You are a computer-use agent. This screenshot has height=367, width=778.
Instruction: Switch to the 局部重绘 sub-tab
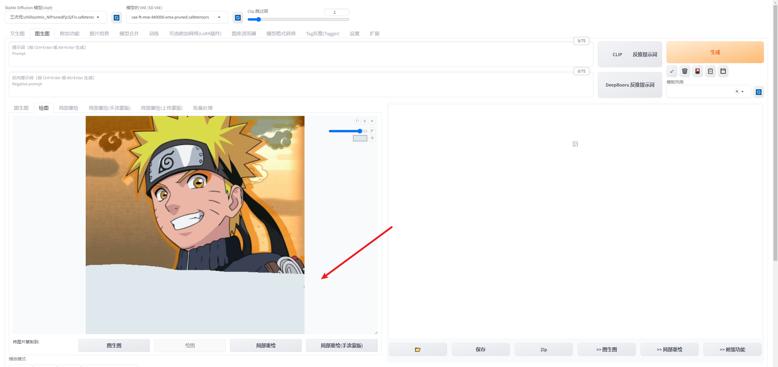coord(69,108)
